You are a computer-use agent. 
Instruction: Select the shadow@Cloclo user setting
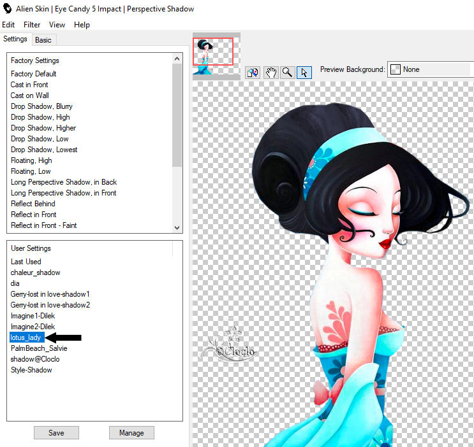pyautogui.click(x=35, y=359)
